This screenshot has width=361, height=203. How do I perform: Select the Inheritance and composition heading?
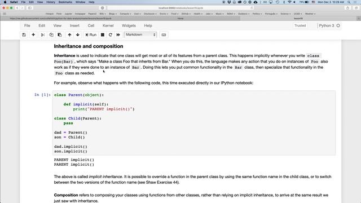89,46
